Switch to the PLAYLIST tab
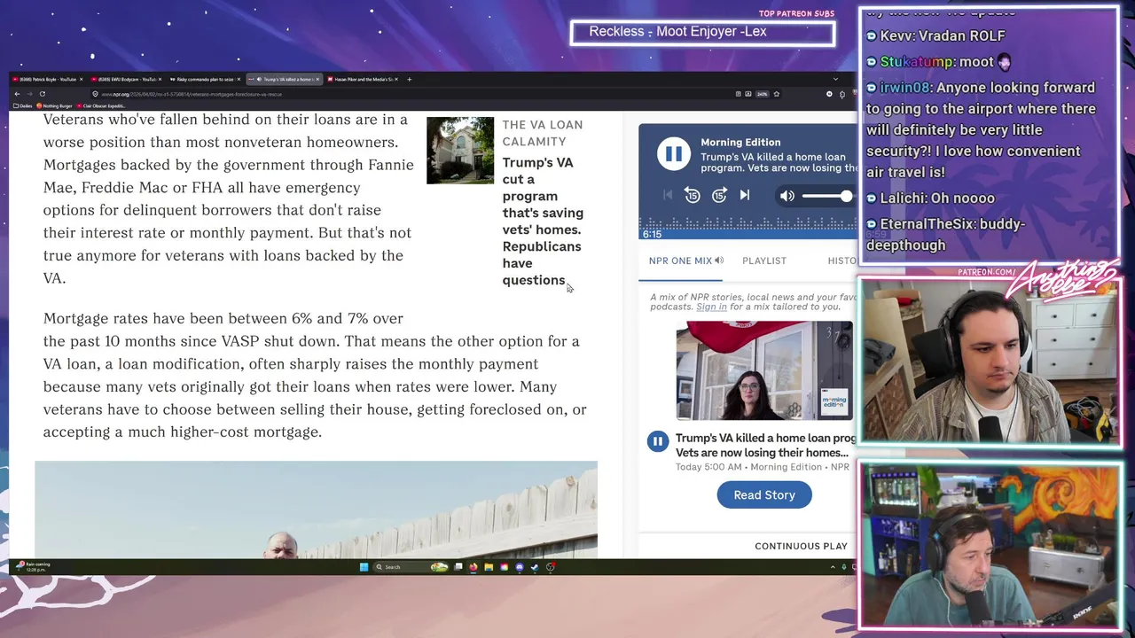1135x638 pixels. click(x=764, y=261)
